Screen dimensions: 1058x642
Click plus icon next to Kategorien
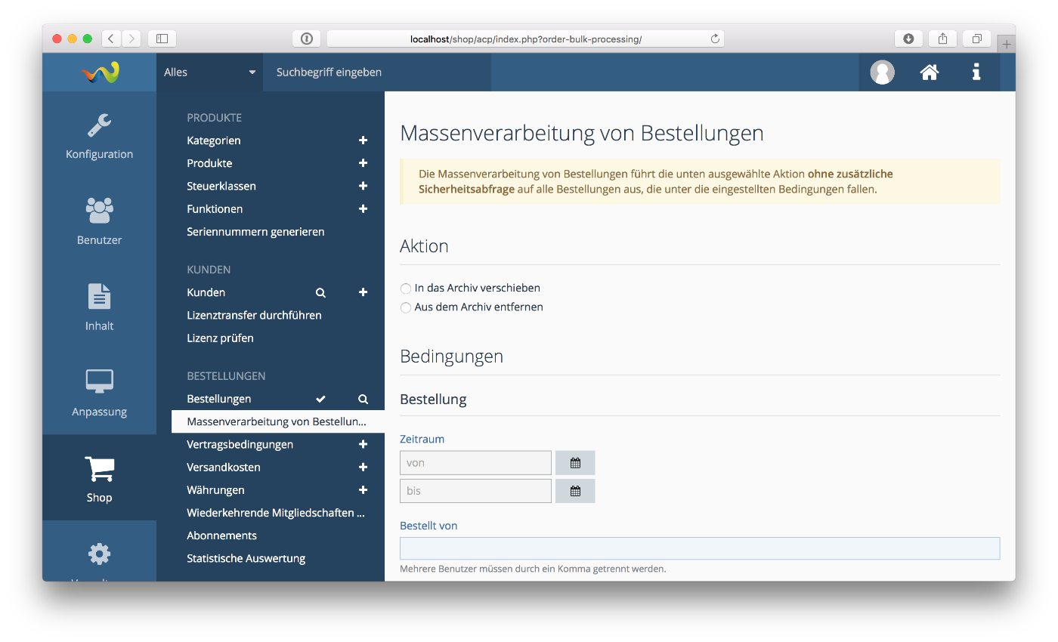pos(363,140)
